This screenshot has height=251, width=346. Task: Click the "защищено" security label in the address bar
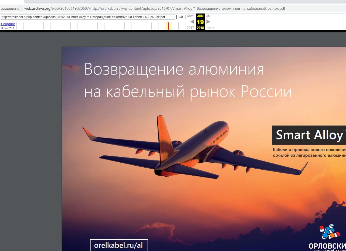(10, 8)
